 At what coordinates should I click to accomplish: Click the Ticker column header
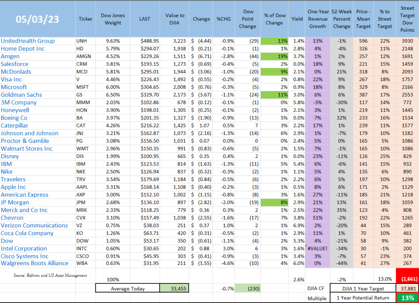click(x=86, y=19)
